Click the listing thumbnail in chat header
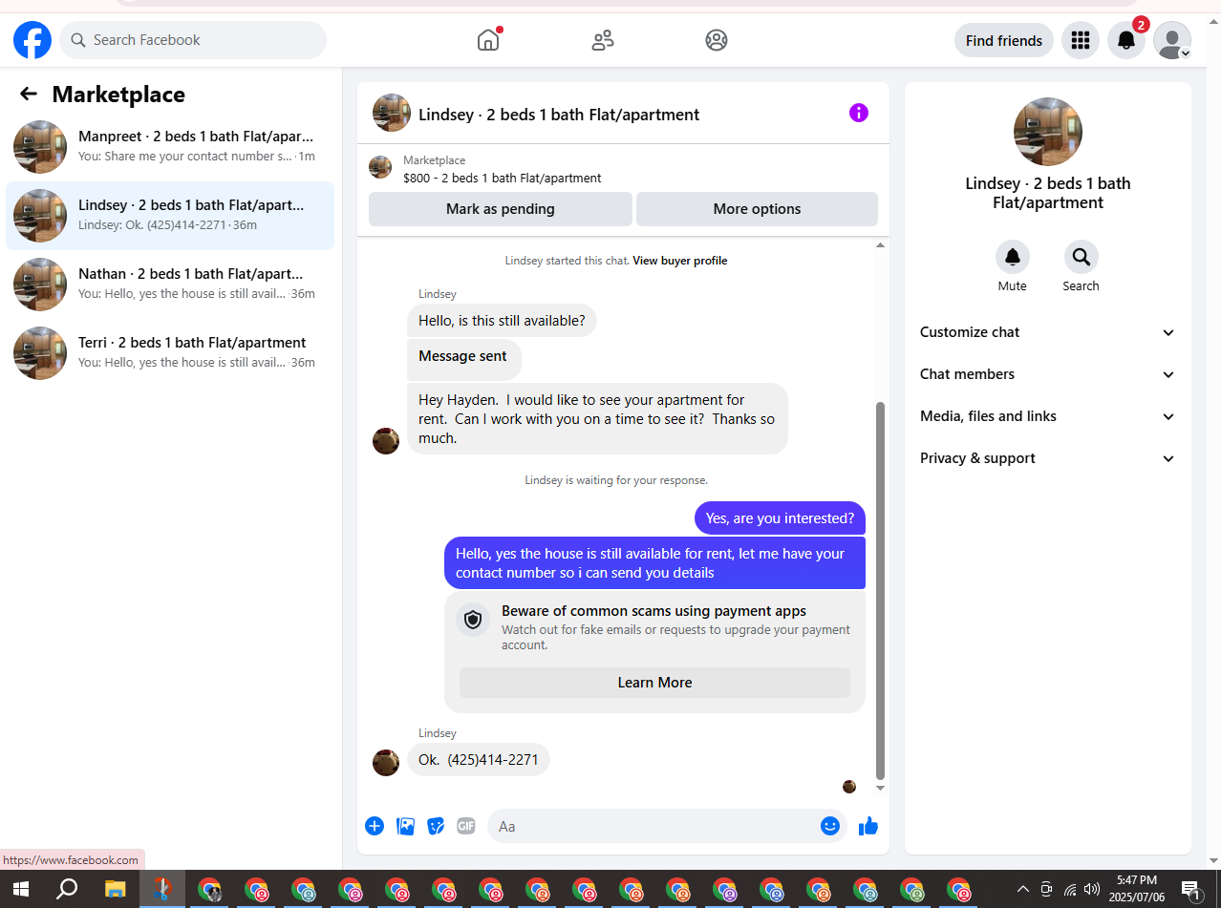1221x908 pixels. 392,113
